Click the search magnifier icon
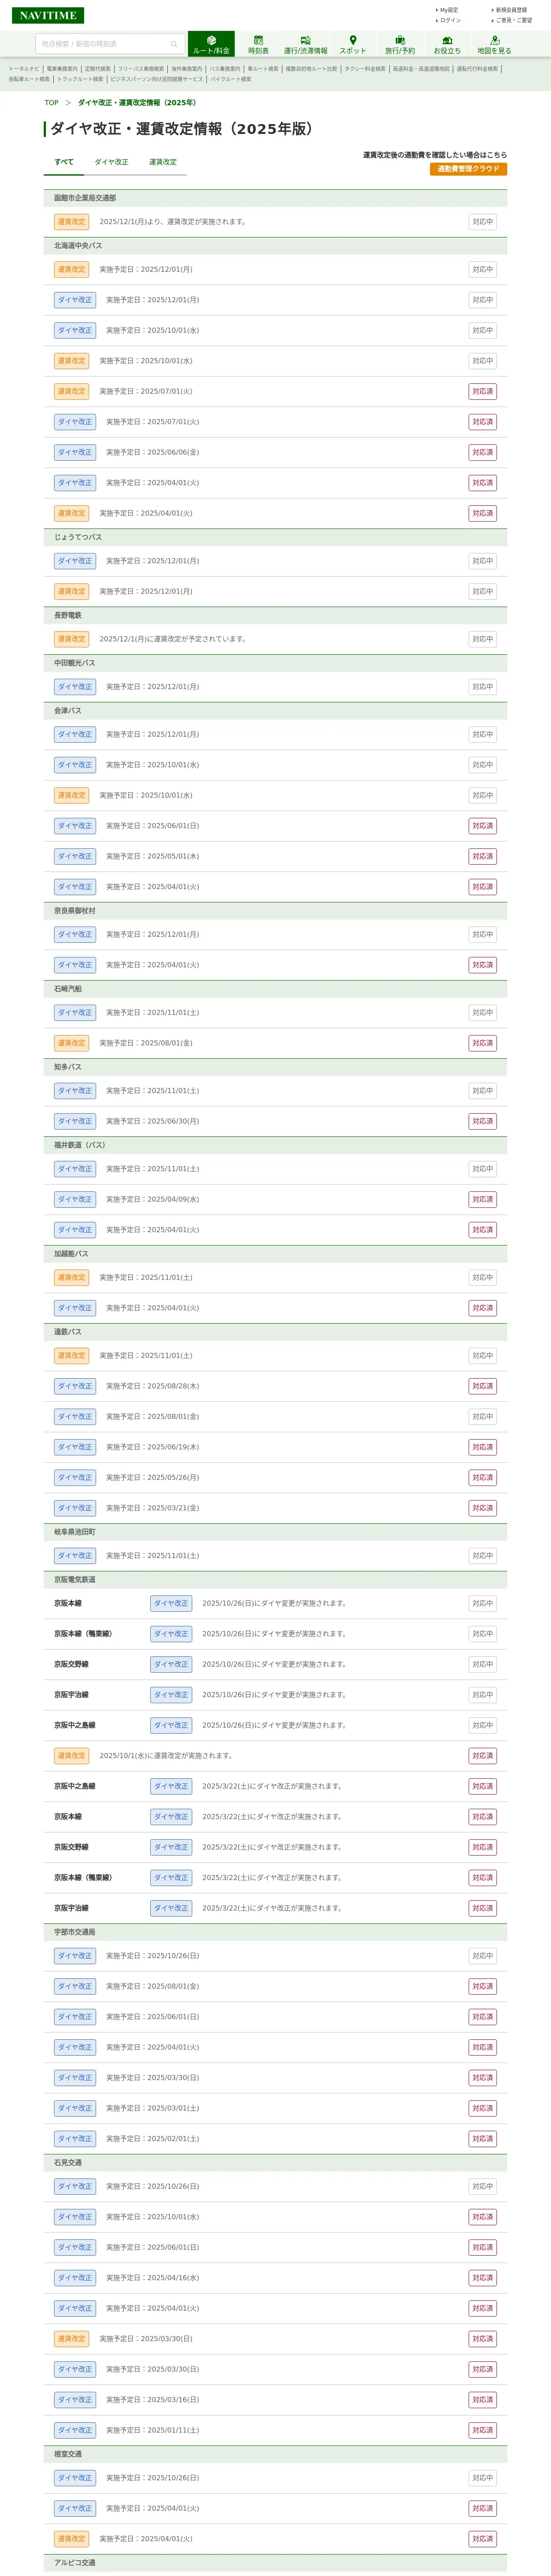Image resolution: width=551 pixels, height=2576 pixels. 173,44
